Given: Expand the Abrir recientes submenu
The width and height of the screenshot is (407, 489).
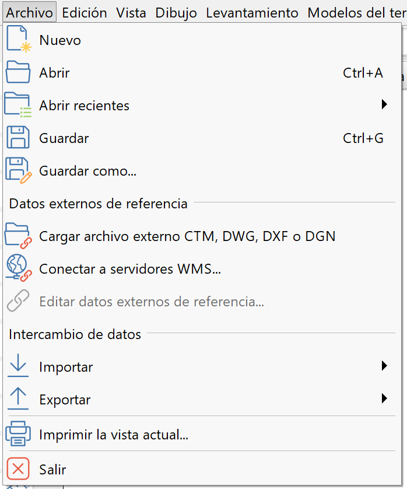Looking at the screenshot, I should (x=384, y=104).
